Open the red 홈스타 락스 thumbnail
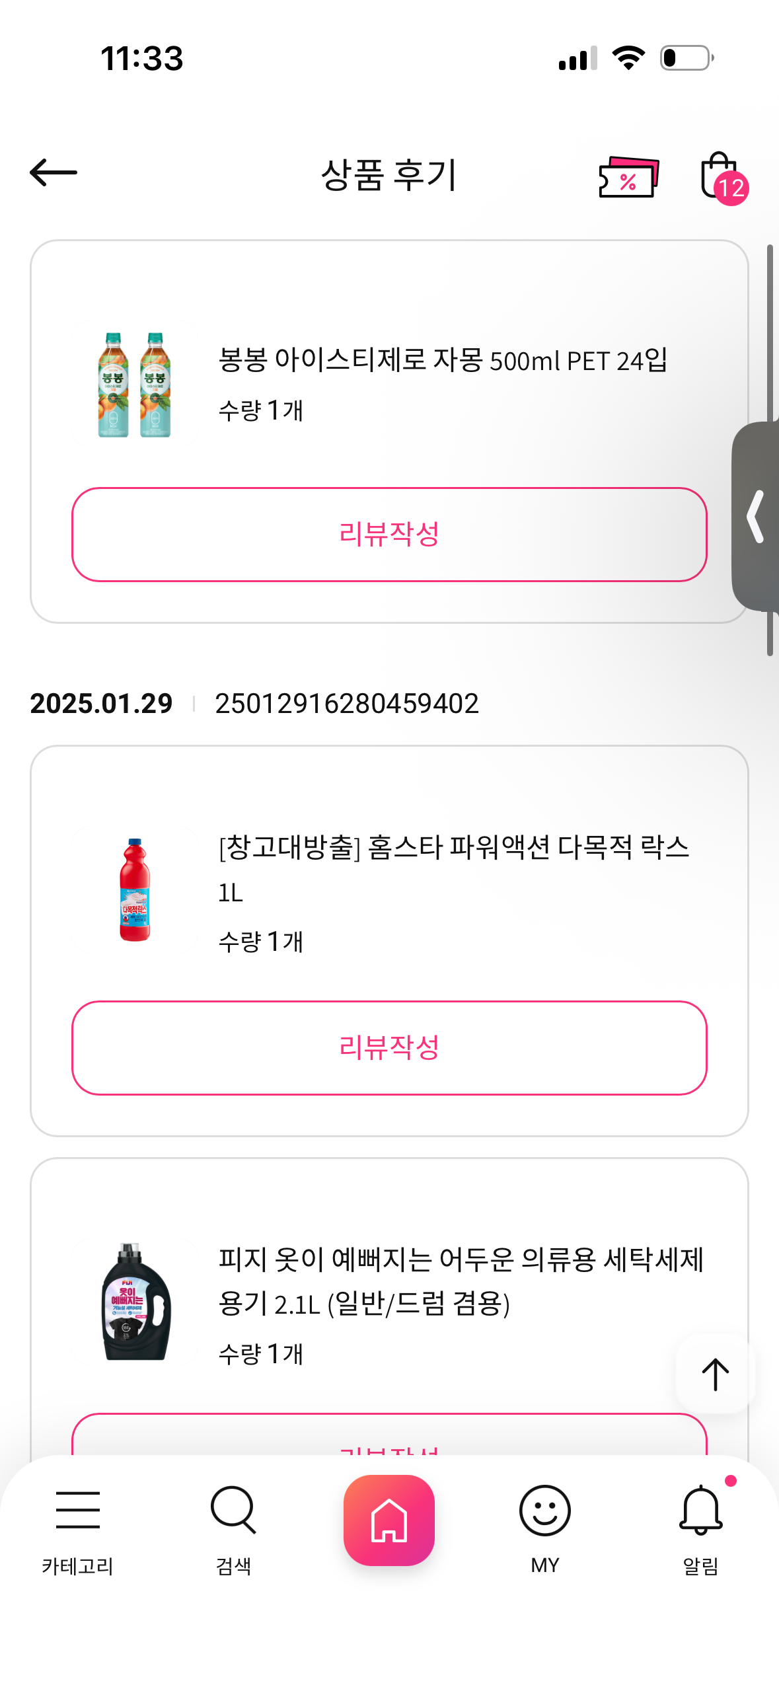The width and height of the screenshot is (779, 1689). [135, 890]
